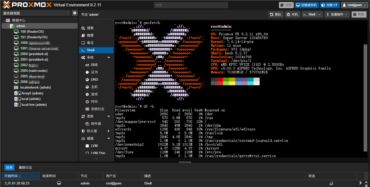This screenshot has height=187, width=370.
Task: Open the LVM disks page
Action: pos(96,146)
